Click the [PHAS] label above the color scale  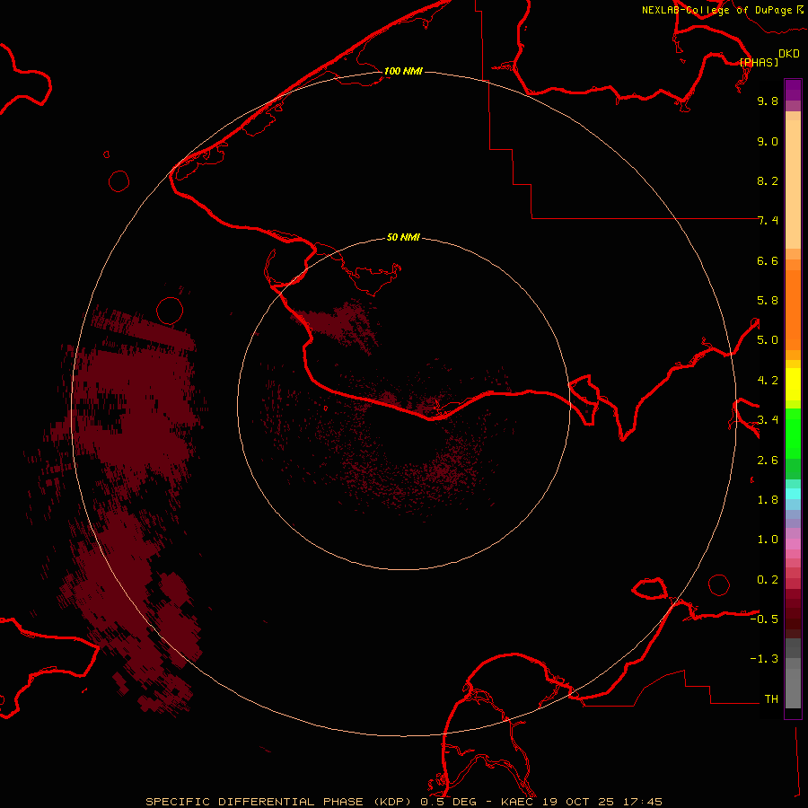(759, 62)
